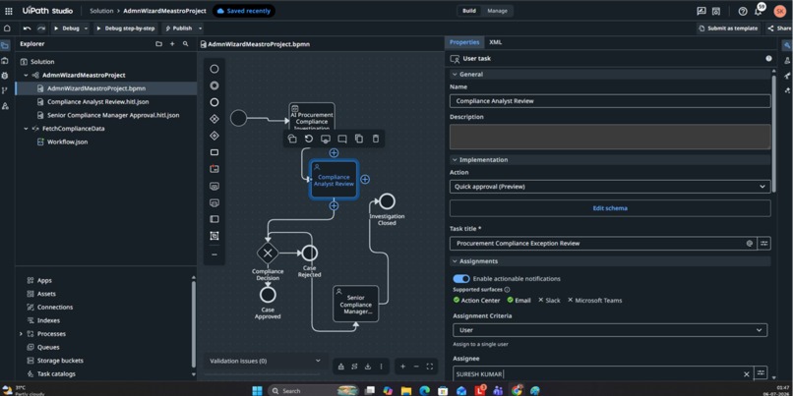
Task: Click the Edit schema button
Action: [x=610, y=208]
